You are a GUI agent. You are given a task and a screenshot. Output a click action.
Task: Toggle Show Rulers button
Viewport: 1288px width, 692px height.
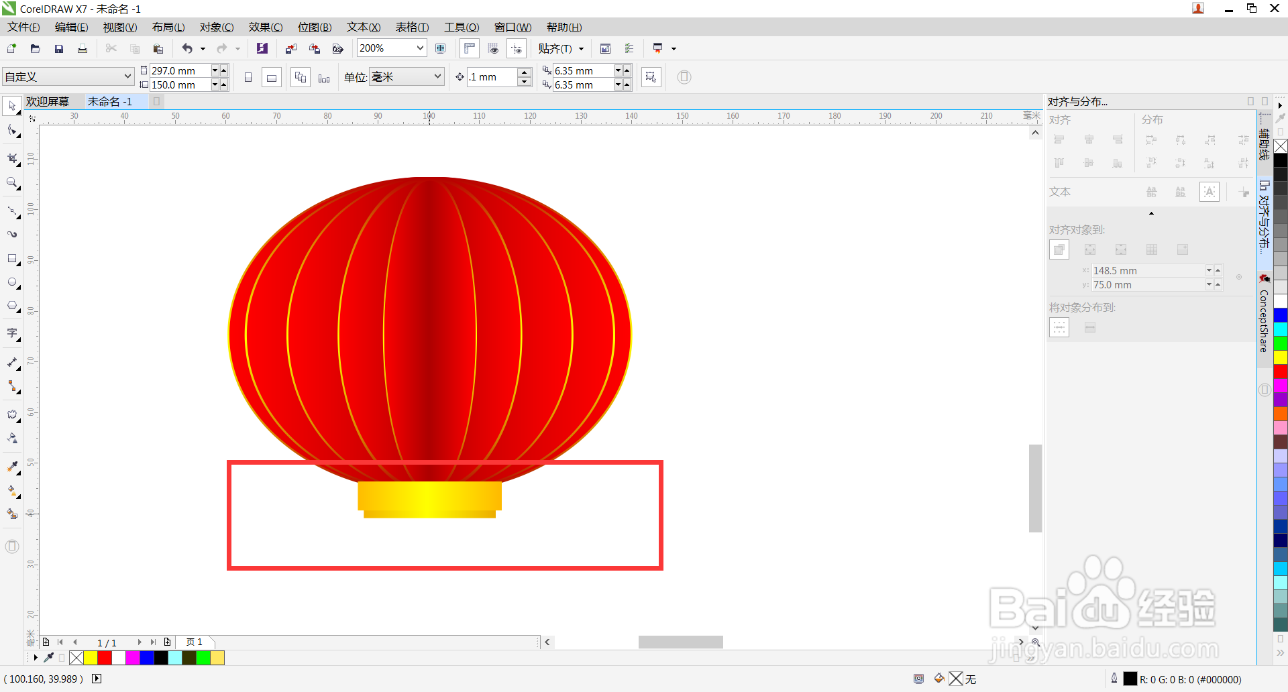click(x=470, y=48)
